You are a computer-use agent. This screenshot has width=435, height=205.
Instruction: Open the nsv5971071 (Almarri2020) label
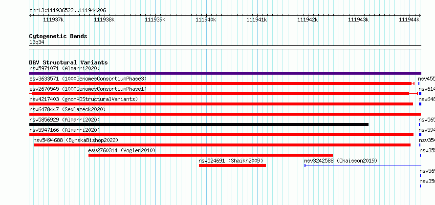(65, 68)
